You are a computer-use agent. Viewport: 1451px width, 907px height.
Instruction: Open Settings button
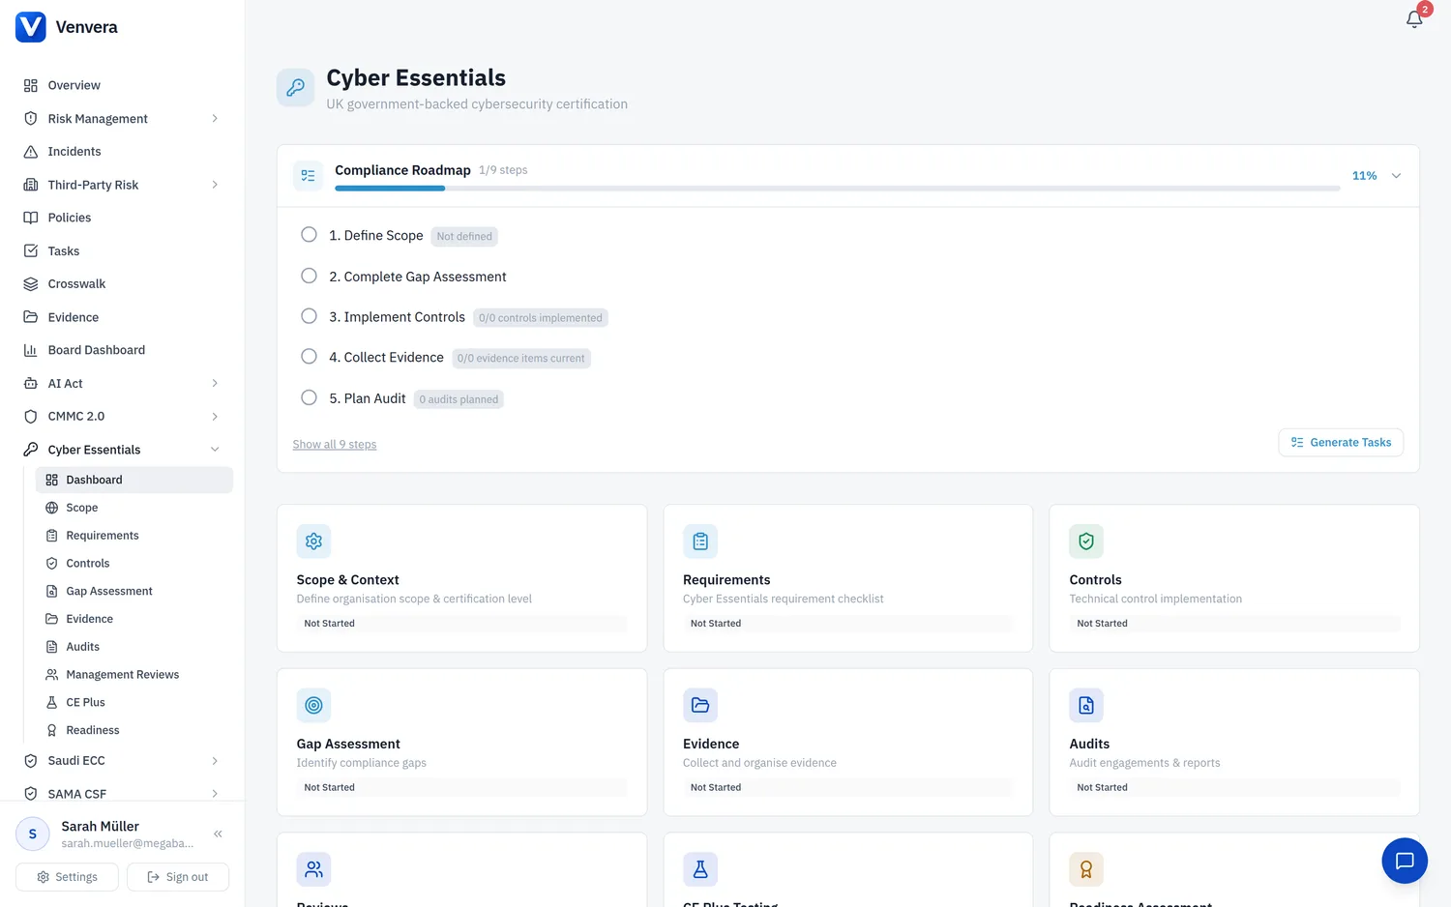coord(67,877)
